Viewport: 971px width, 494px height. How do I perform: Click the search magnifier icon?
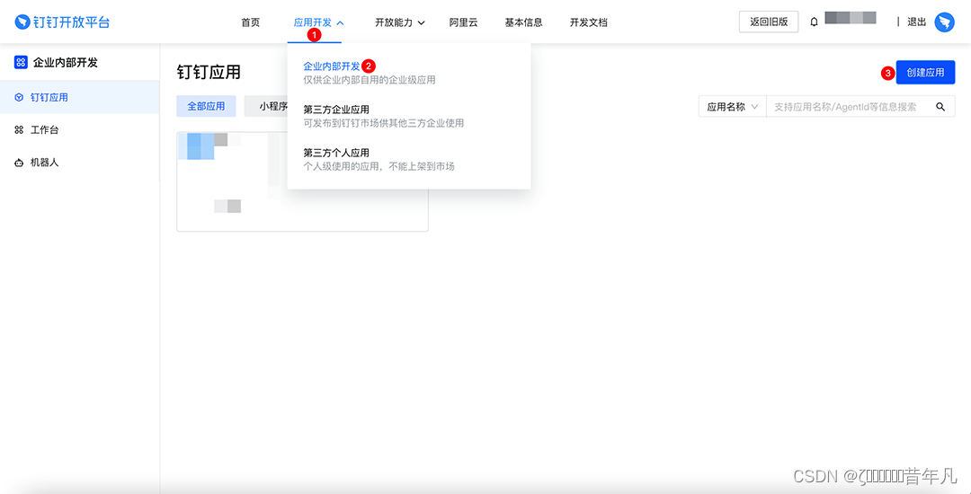pyautogui.click(x=940, y=107)
